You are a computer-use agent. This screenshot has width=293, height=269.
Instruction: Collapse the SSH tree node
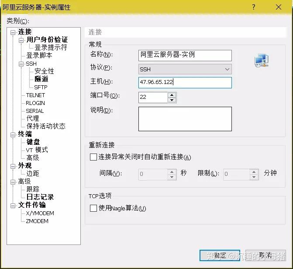tap(21, 64)
